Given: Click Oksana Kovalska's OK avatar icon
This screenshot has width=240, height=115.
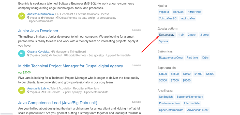Looking at the screenshot, I should click(22, 53).
